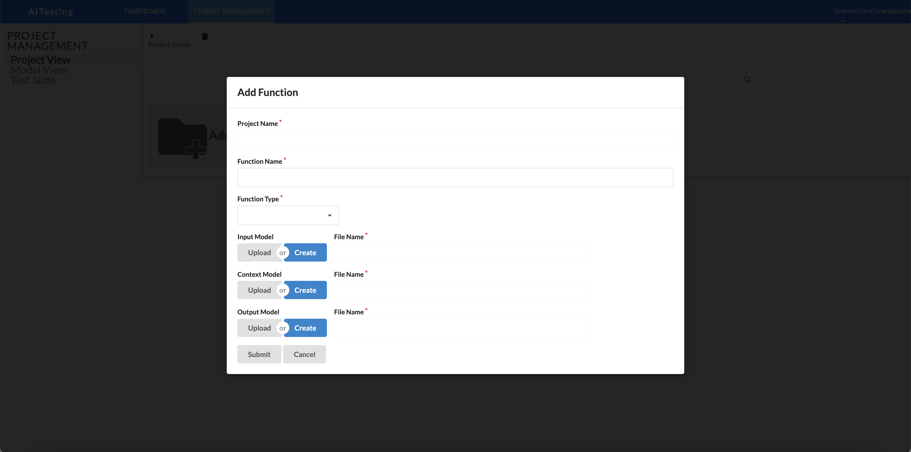Viewport: 911px width, 452px height.
Task: Select Upload for Context Model
Action: pos(259,290)
